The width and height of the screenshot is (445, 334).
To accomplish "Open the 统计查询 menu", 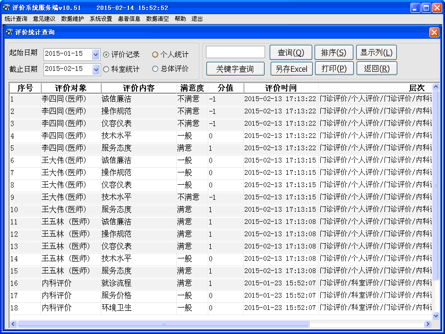I will click(x=16, y=19).
